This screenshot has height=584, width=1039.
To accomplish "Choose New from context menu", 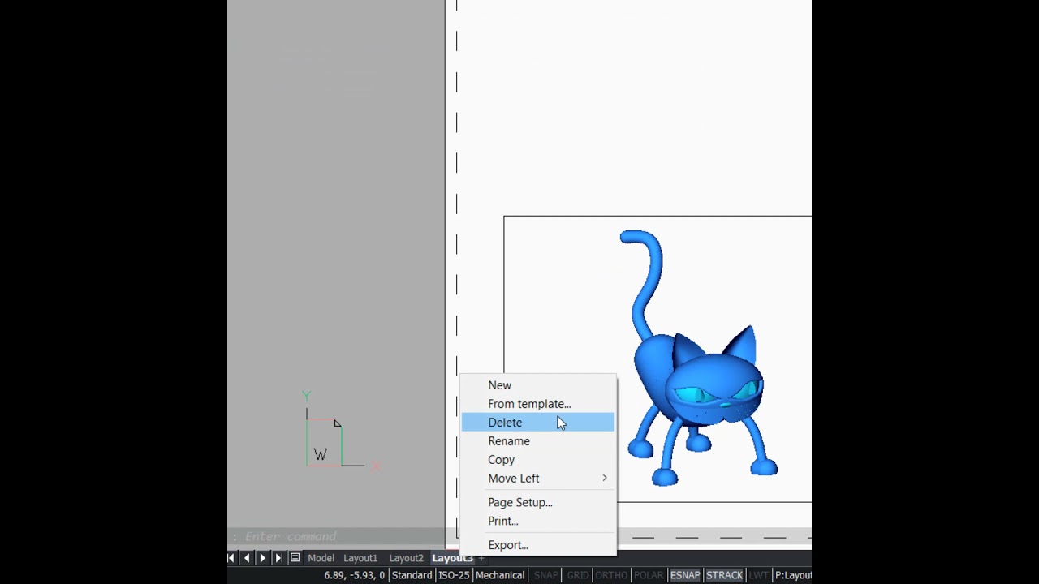I will (538, 385).
